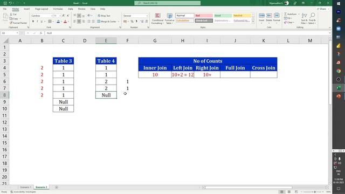Open the File menu
The image size is (345, 194).
[x=5, y=9]
